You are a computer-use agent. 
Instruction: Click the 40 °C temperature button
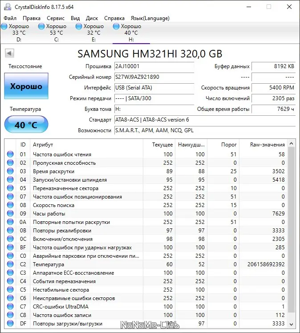[26, 125]
